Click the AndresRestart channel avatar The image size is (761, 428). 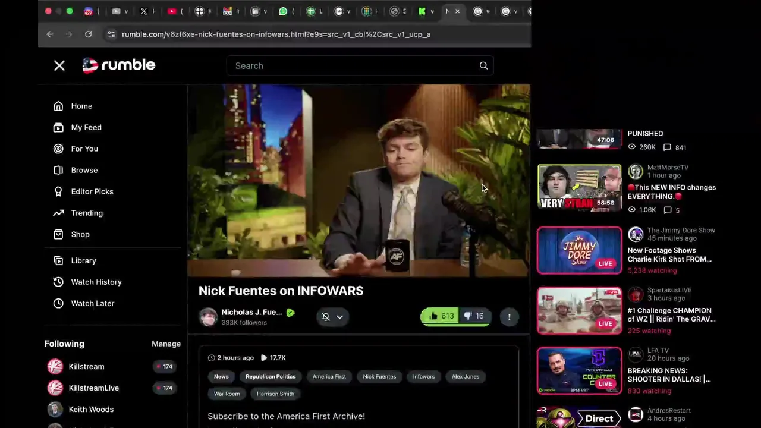[x=636, y=414]
